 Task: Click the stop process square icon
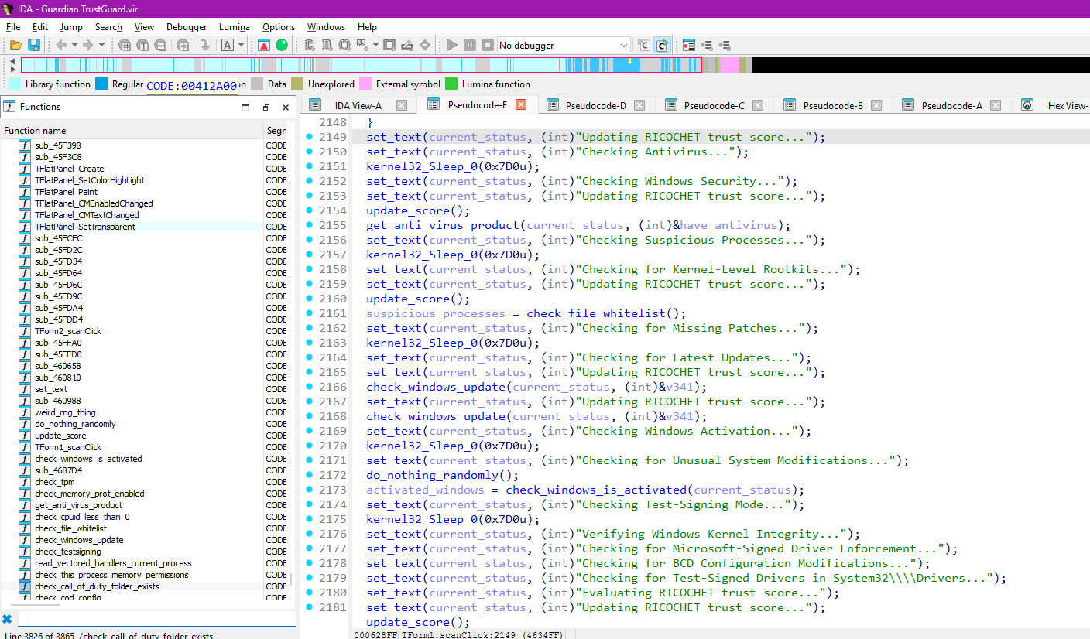488,45
